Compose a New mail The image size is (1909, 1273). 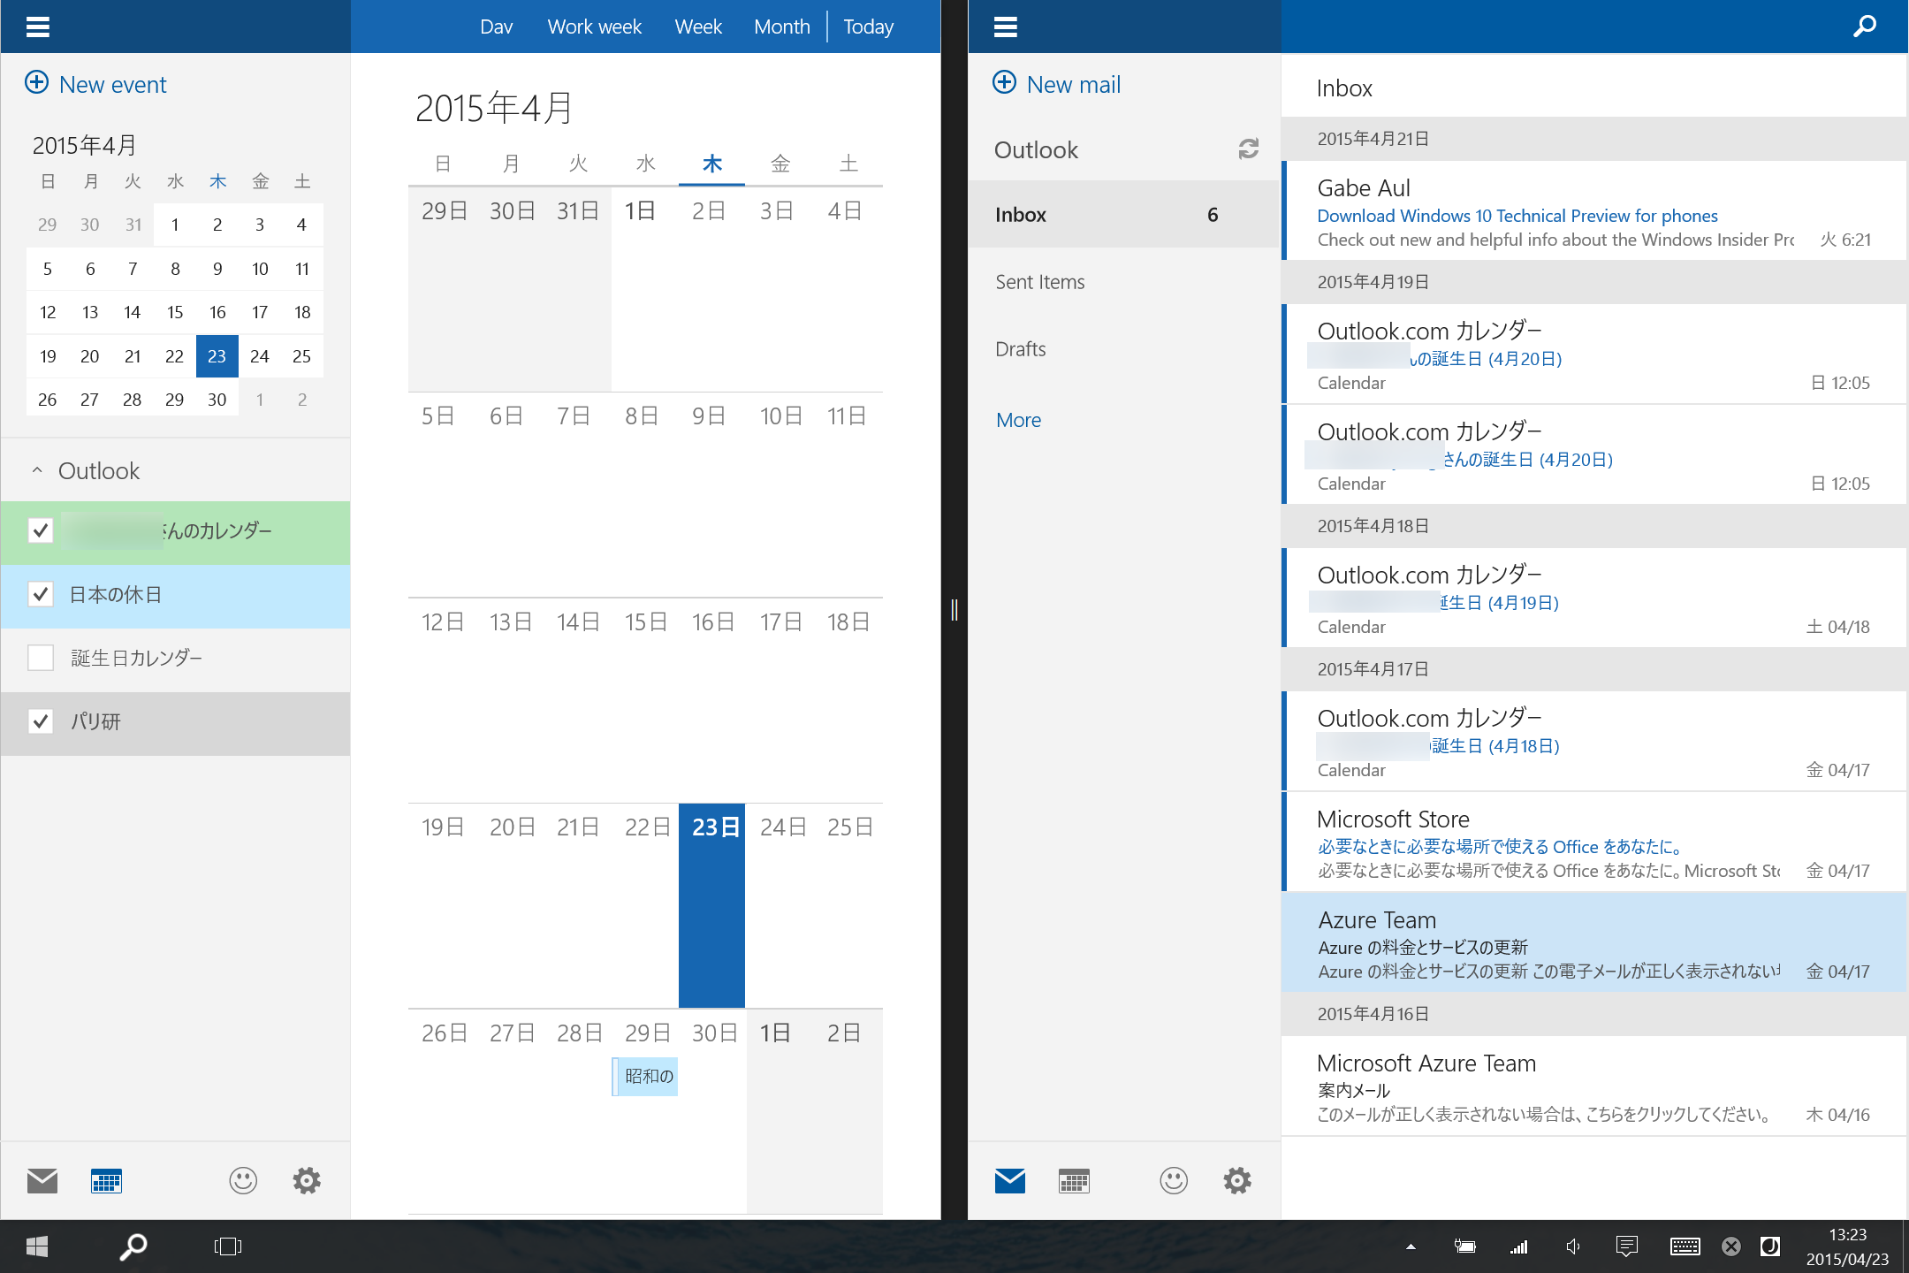(x=1057, y=84)
